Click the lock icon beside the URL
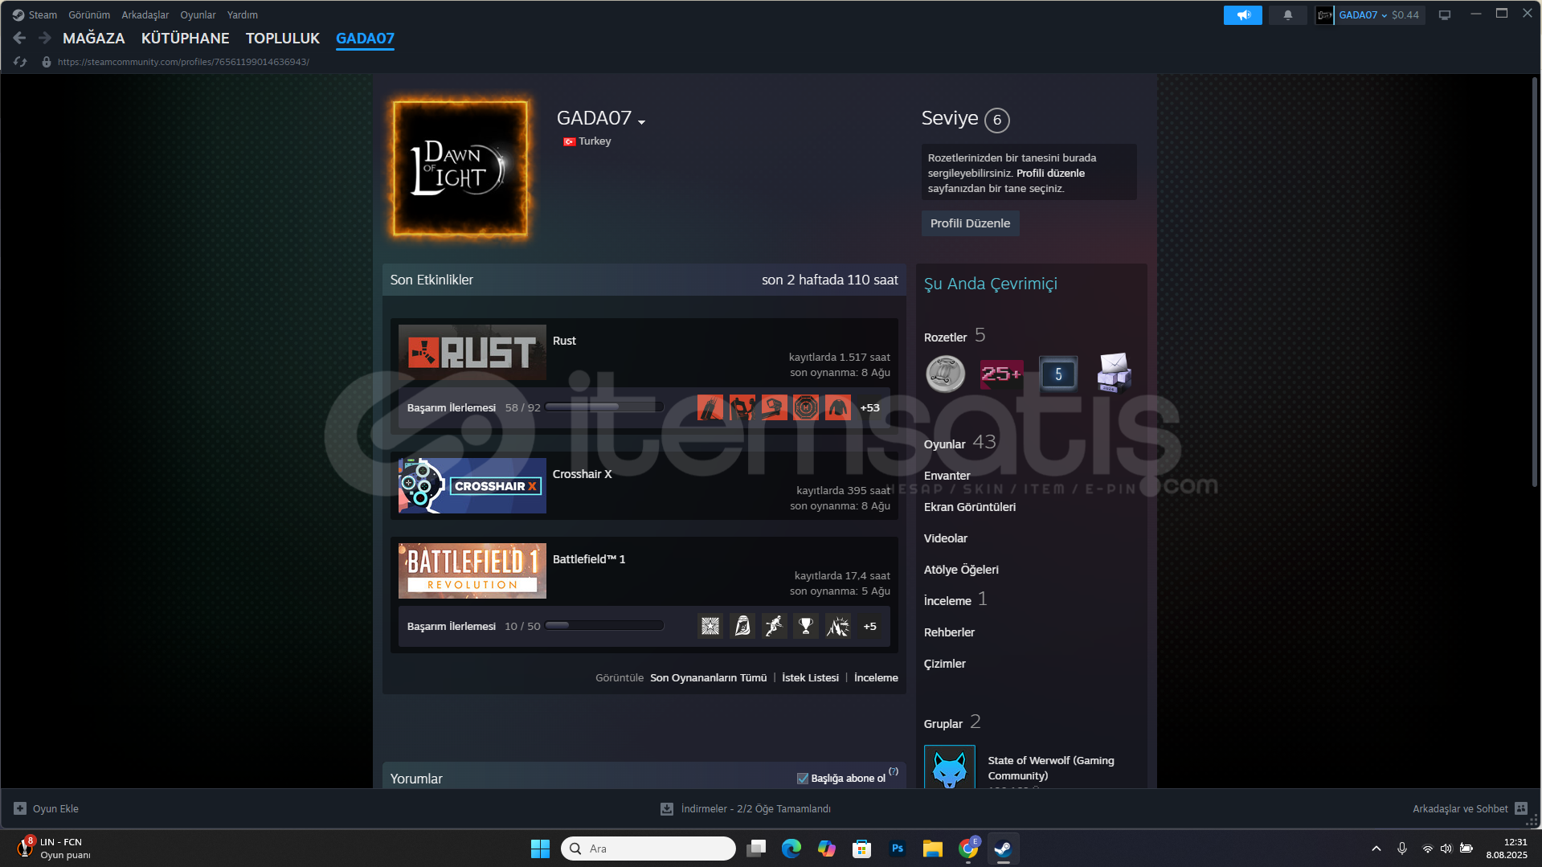The image size is (1542, 867). [47, 62]
